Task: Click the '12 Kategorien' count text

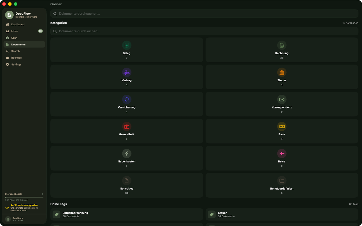Action: [350, 23]
